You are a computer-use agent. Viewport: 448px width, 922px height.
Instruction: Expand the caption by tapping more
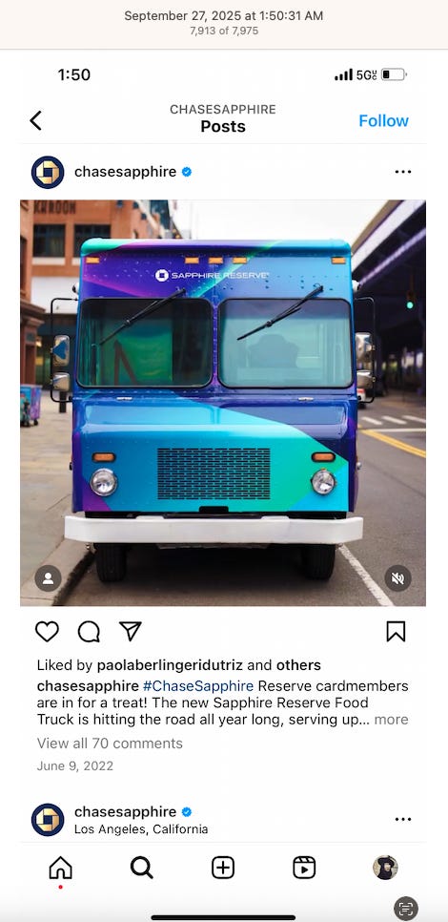tap(391, 719)
